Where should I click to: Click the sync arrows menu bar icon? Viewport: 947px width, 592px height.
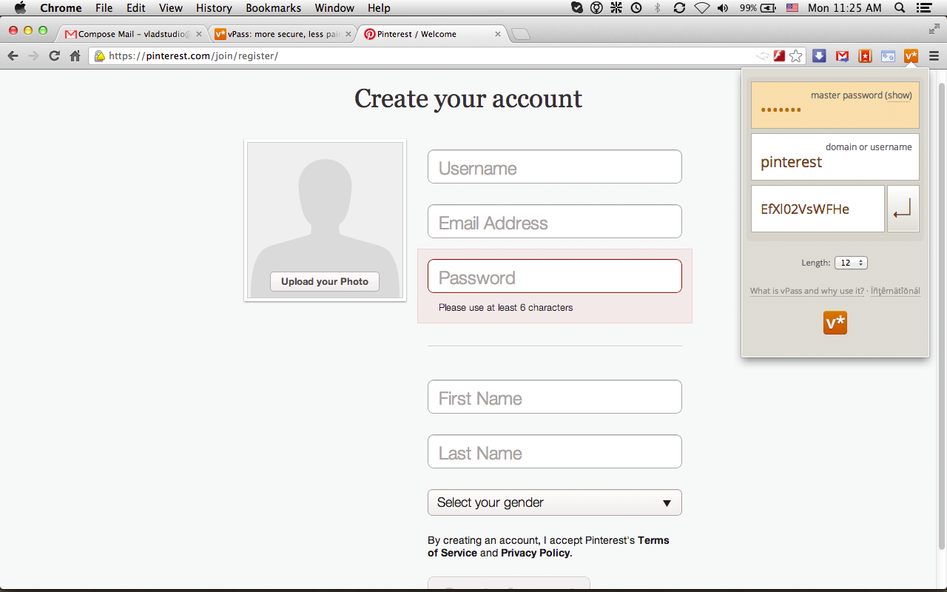tap(679, 8)
